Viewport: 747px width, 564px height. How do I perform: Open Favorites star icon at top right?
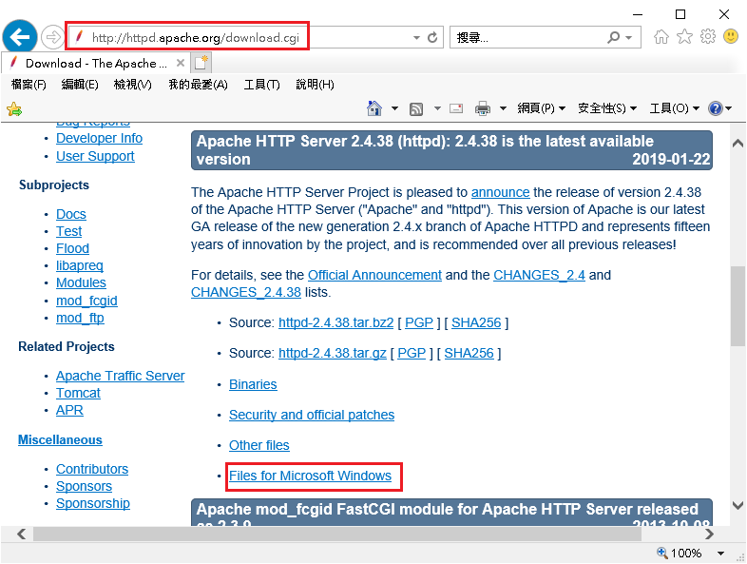(684, 36)
